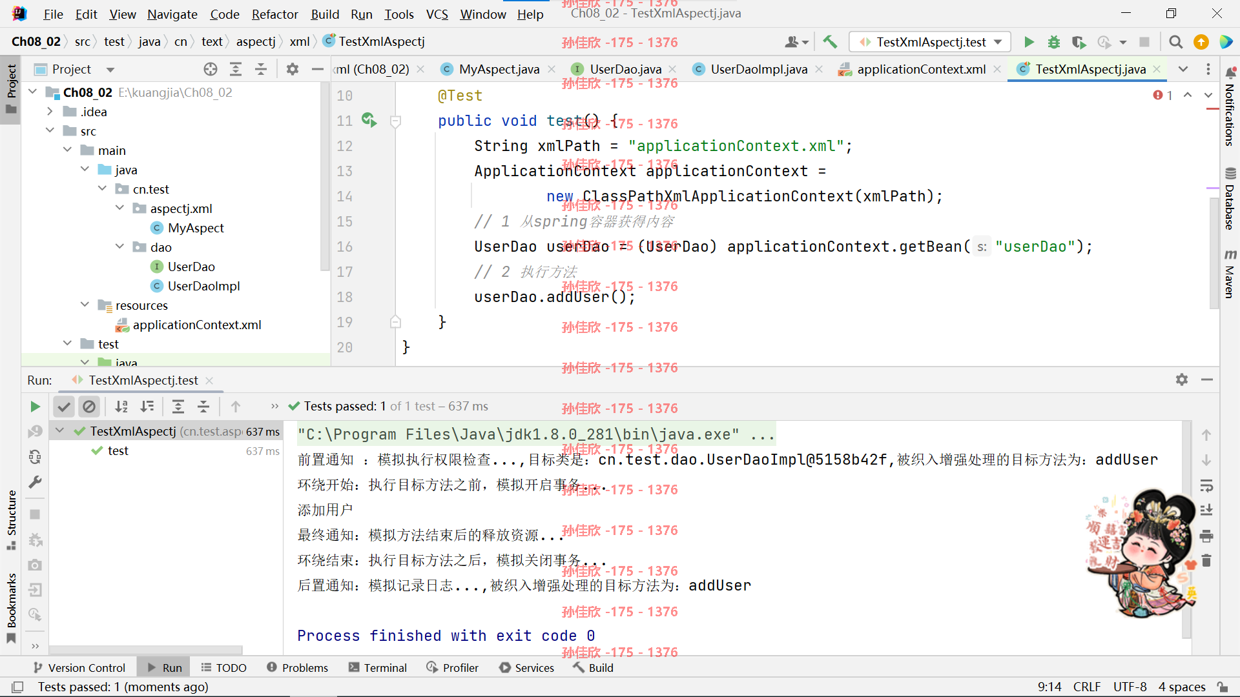Collapse the aspectj.xml package

(119, 208)
